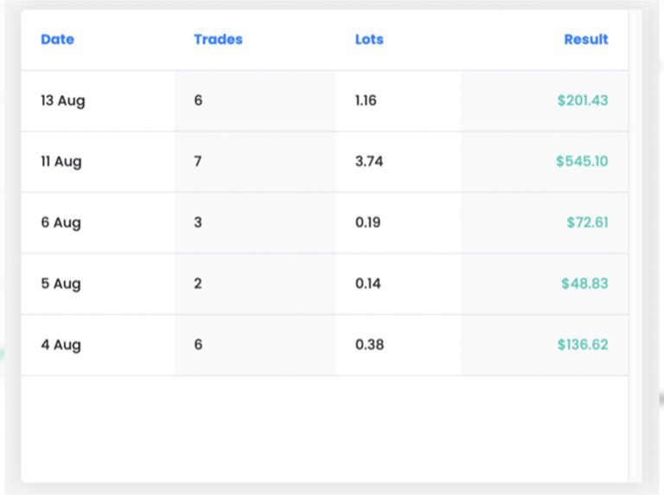
Task: Click the $201.43 result value
Action: tap(582, 100)
